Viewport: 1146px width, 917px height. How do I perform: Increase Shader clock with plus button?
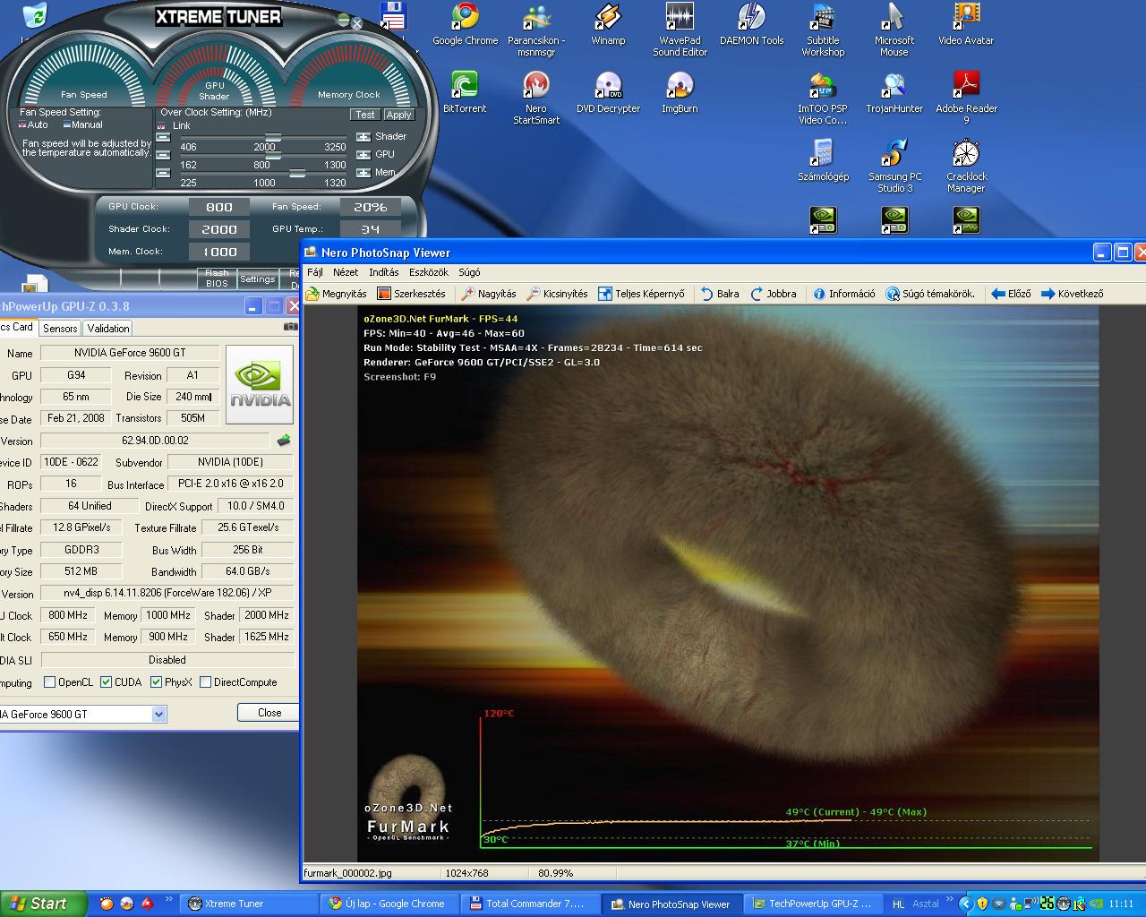(x=363, y=137)
